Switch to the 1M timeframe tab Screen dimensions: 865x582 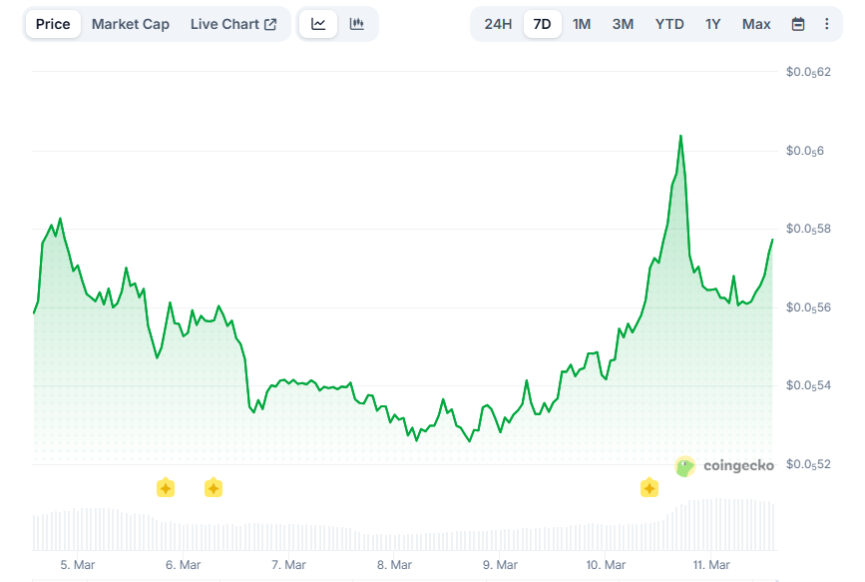click(582, 23)
